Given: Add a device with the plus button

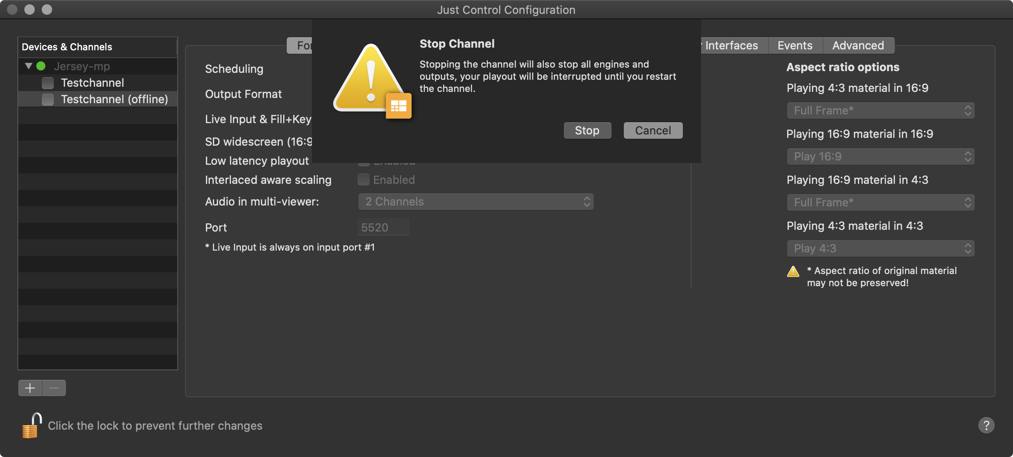Looking at the screenshot, I should [x=30, y=388].
